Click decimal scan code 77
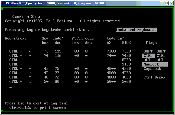This screenshot has height=115, width=175. (x=57, y=73)
